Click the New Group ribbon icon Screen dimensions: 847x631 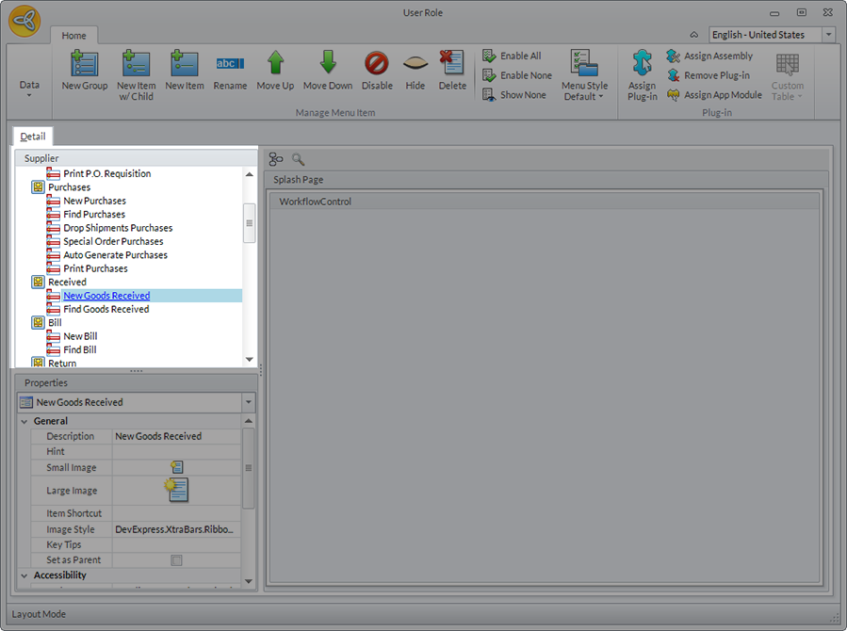[85, 64]
